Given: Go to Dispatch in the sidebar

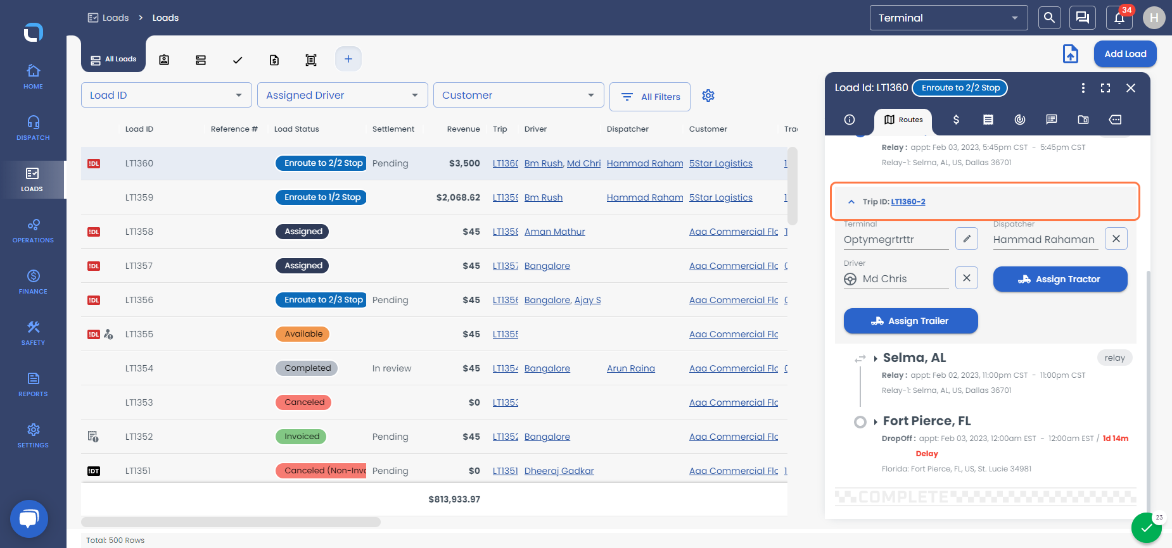Looking at the screenshot, I should coord(33,127).
